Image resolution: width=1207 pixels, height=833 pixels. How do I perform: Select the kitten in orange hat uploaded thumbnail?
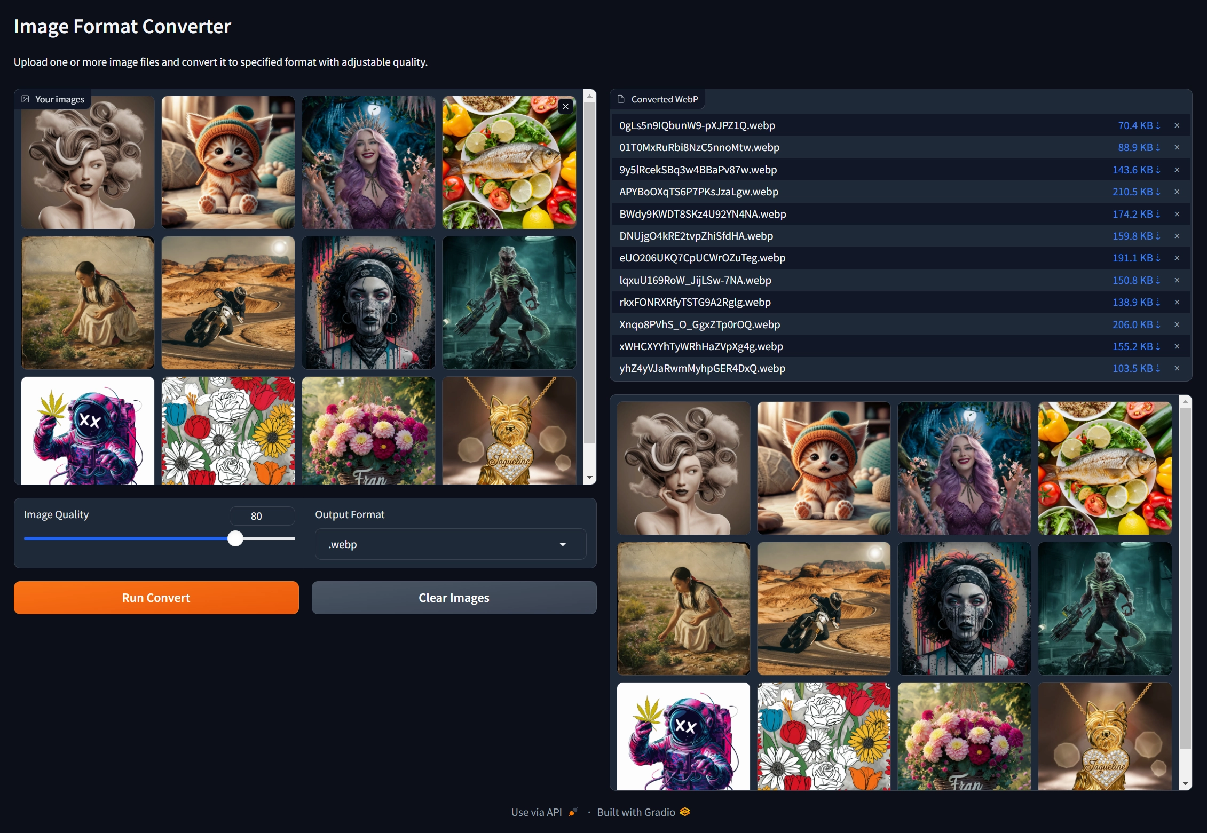click(x=228, y=162)
